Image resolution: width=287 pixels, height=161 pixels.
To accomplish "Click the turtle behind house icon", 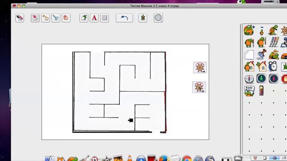I will coord(261,66).
